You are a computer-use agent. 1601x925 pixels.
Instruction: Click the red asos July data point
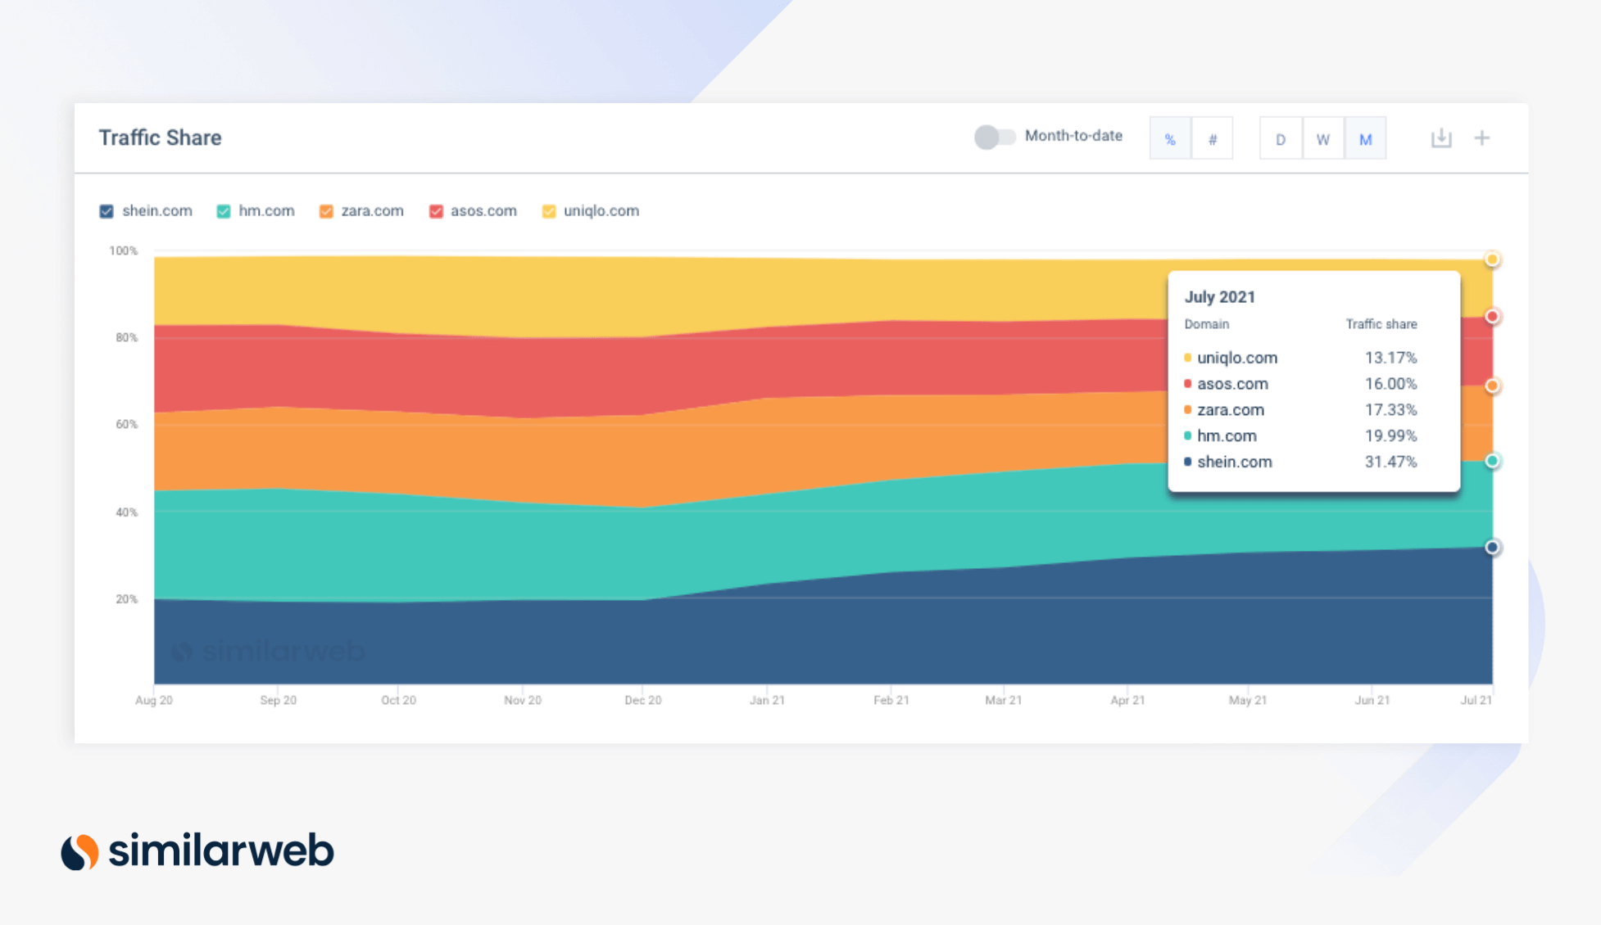[x=1492, y=316]
